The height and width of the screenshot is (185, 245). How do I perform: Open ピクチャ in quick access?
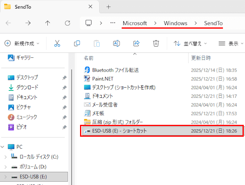[x=23, y=107]
